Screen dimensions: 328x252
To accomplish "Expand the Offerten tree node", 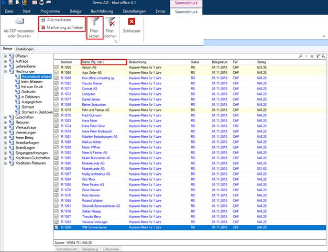I will pyautogui.click(x=6, y=56).
